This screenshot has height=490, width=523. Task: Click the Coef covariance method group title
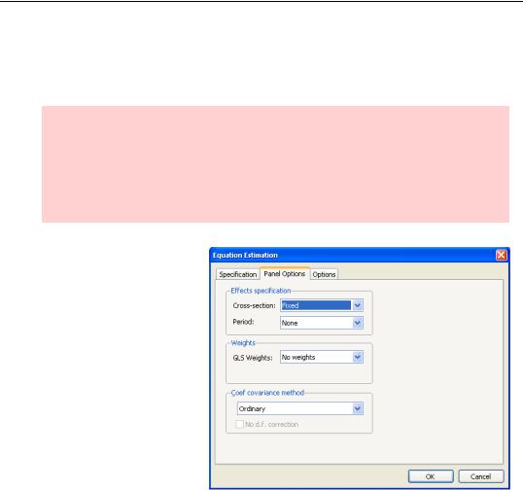point(267,393)
